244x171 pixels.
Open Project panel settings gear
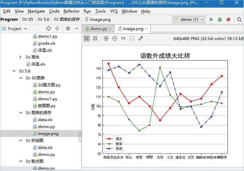point(68,28)
